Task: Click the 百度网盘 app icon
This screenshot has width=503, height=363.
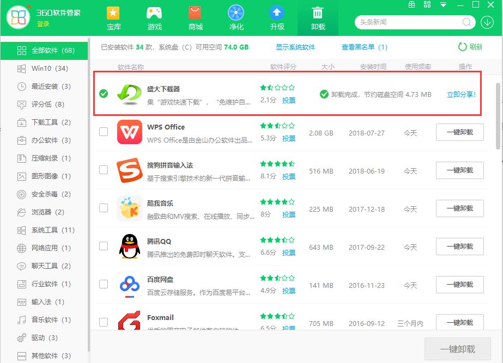Action: click(130, 285)
